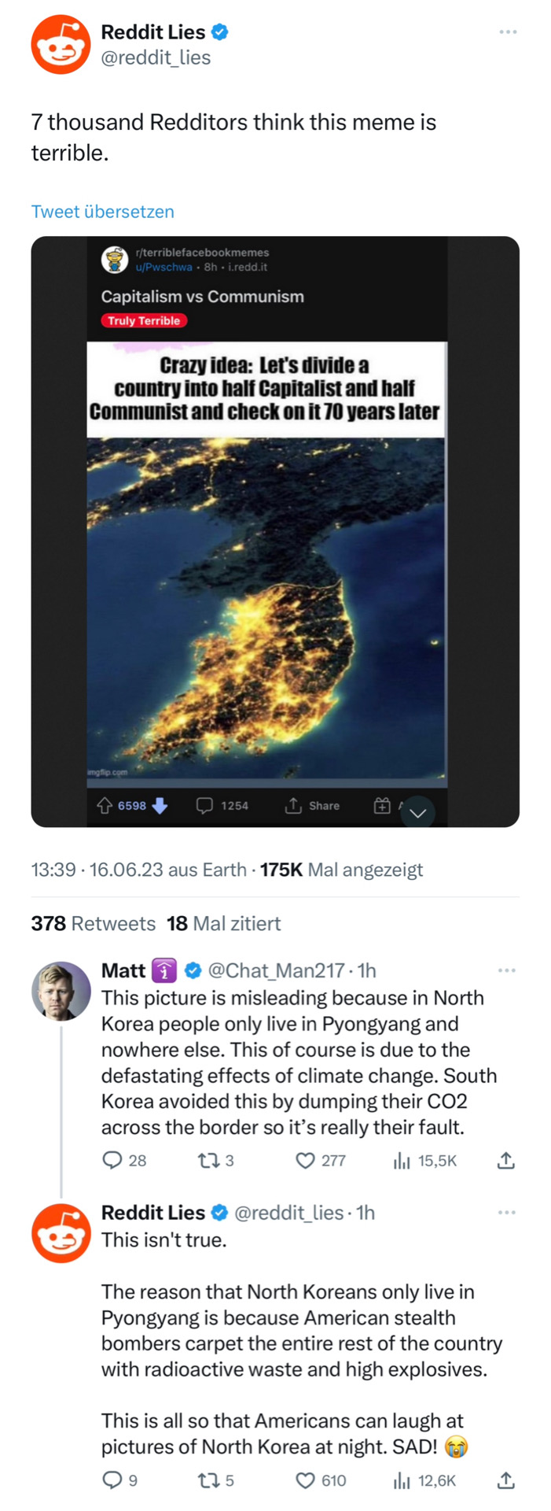Open the 378 Retweets list
Image resolution: width=551 pixels, height=1511 pixels.
tap(93, 923)
